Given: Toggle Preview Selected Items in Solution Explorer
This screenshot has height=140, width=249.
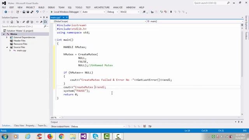Looking at the screenshot, I should pos(45,22).
